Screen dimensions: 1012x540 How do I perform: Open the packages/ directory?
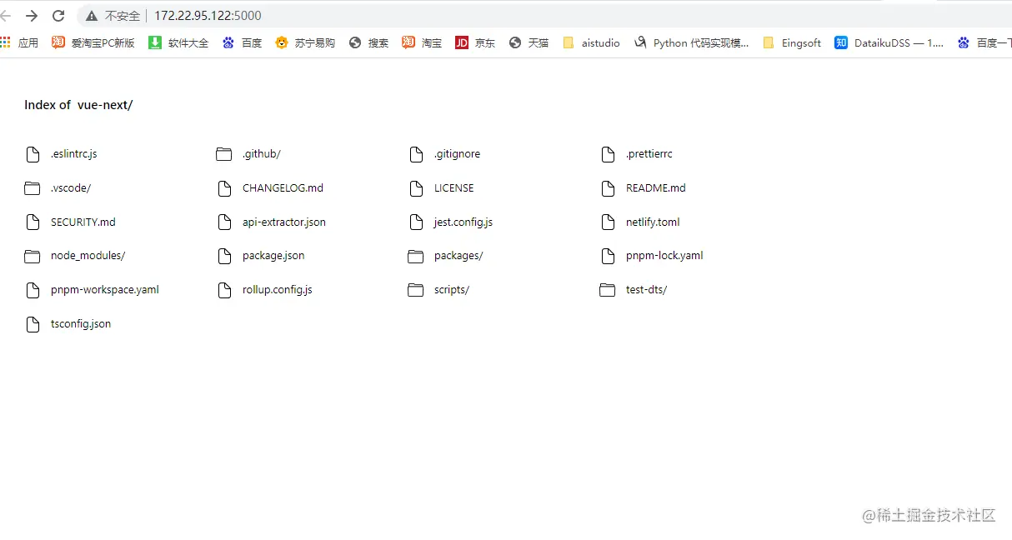(x=458, y=256)
